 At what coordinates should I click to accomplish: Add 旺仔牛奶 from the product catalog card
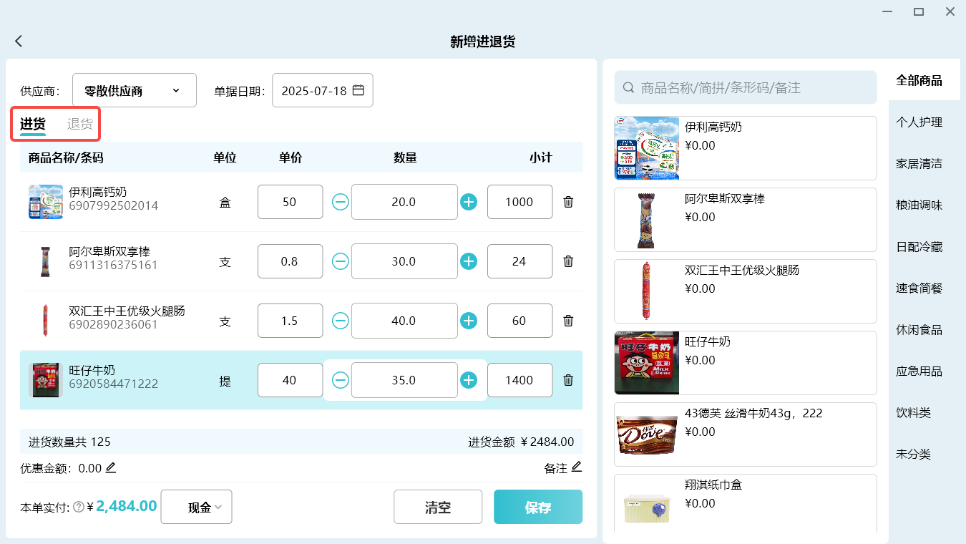[x=745, y=363]
